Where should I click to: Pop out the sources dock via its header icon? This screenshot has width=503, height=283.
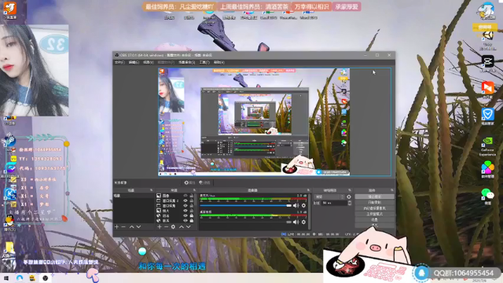click(x=194, y=190)
